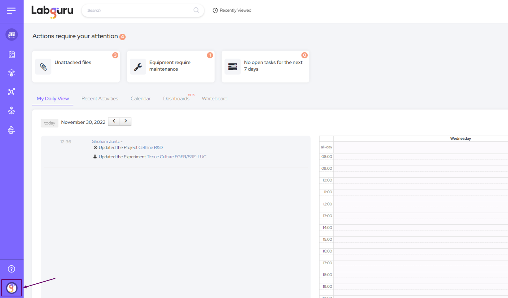Open the molecule network sidebar icon

pyautogui.click(x=11, y=92)
